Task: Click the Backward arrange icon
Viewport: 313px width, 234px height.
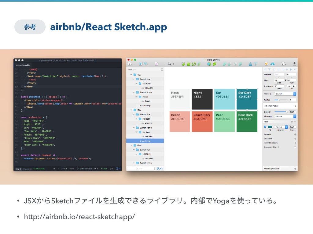Action: pos(256,64)
